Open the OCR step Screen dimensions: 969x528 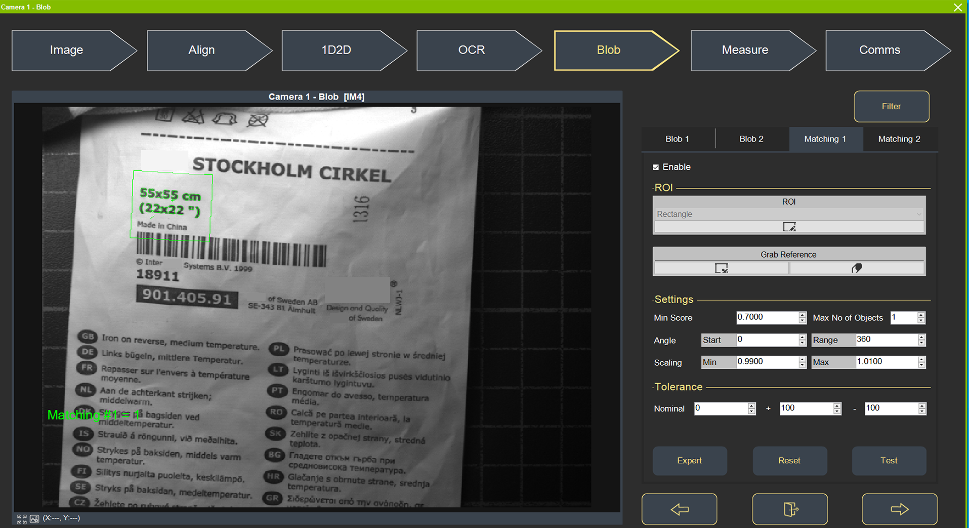tap(479, 50)
